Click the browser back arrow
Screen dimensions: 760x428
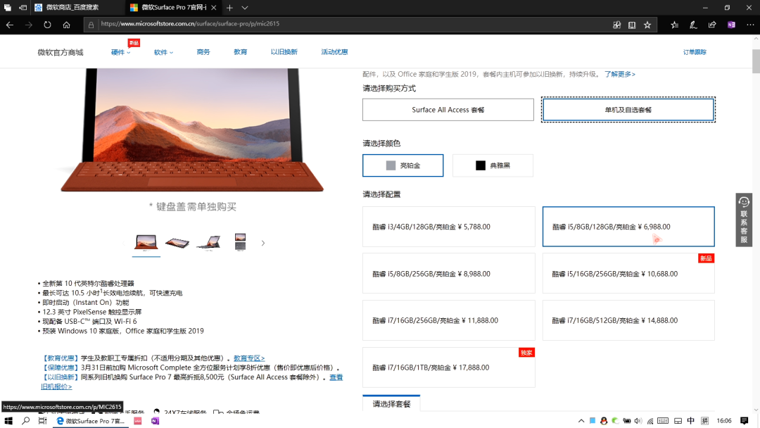[x=10, y=25]
